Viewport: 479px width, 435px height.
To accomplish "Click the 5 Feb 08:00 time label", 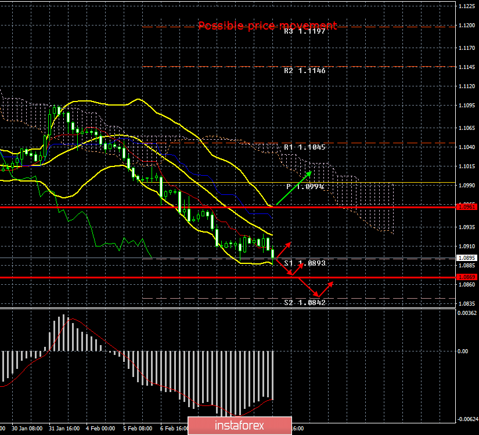I will tap(138, 429).
